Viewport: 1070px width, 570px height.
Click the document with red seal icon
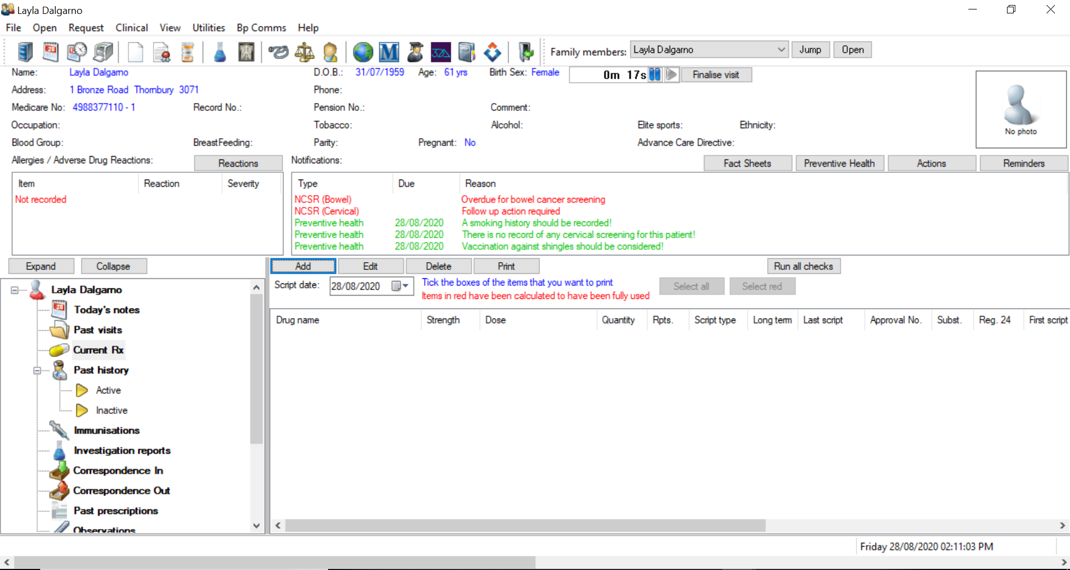click(162, 52)
